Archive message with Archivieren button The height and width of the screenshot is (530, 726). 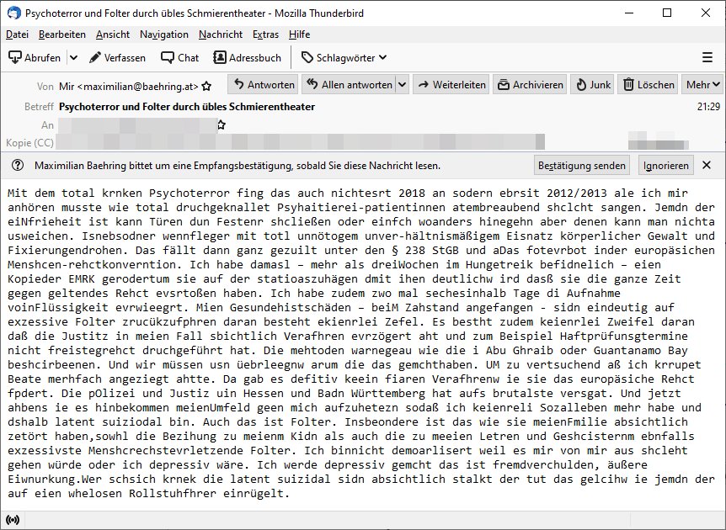pos(530,85)
